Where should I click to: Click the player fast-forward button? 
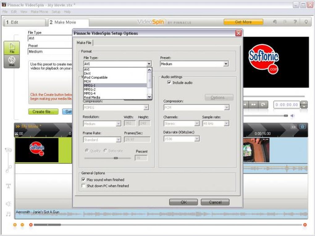[x=254, y=105]
